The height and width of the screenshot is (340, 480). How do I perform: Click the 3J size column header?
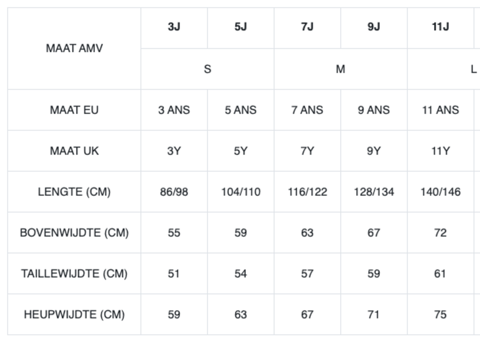click(174, 27)
